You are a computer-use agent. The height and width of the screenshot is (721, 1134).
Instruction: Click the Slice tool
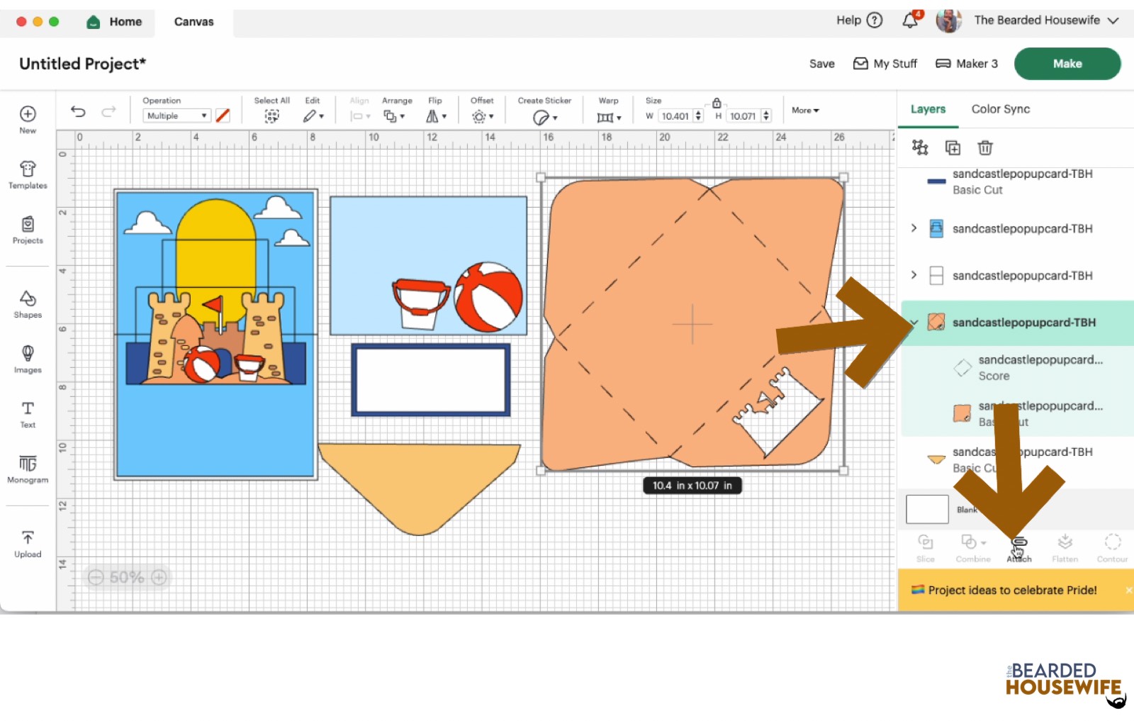click(x=926, y=548)
